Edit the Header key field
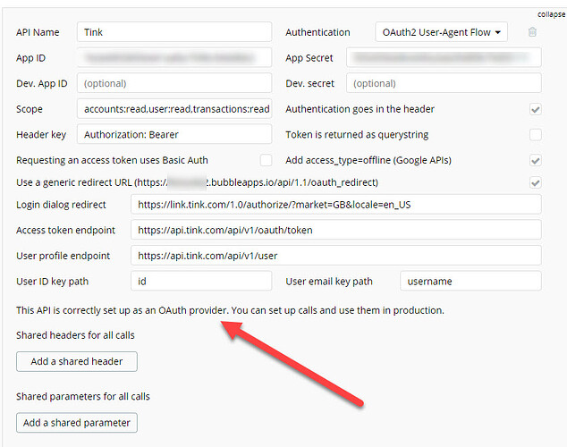This screenshot has height=447, width=567. (x=174, y=134)
